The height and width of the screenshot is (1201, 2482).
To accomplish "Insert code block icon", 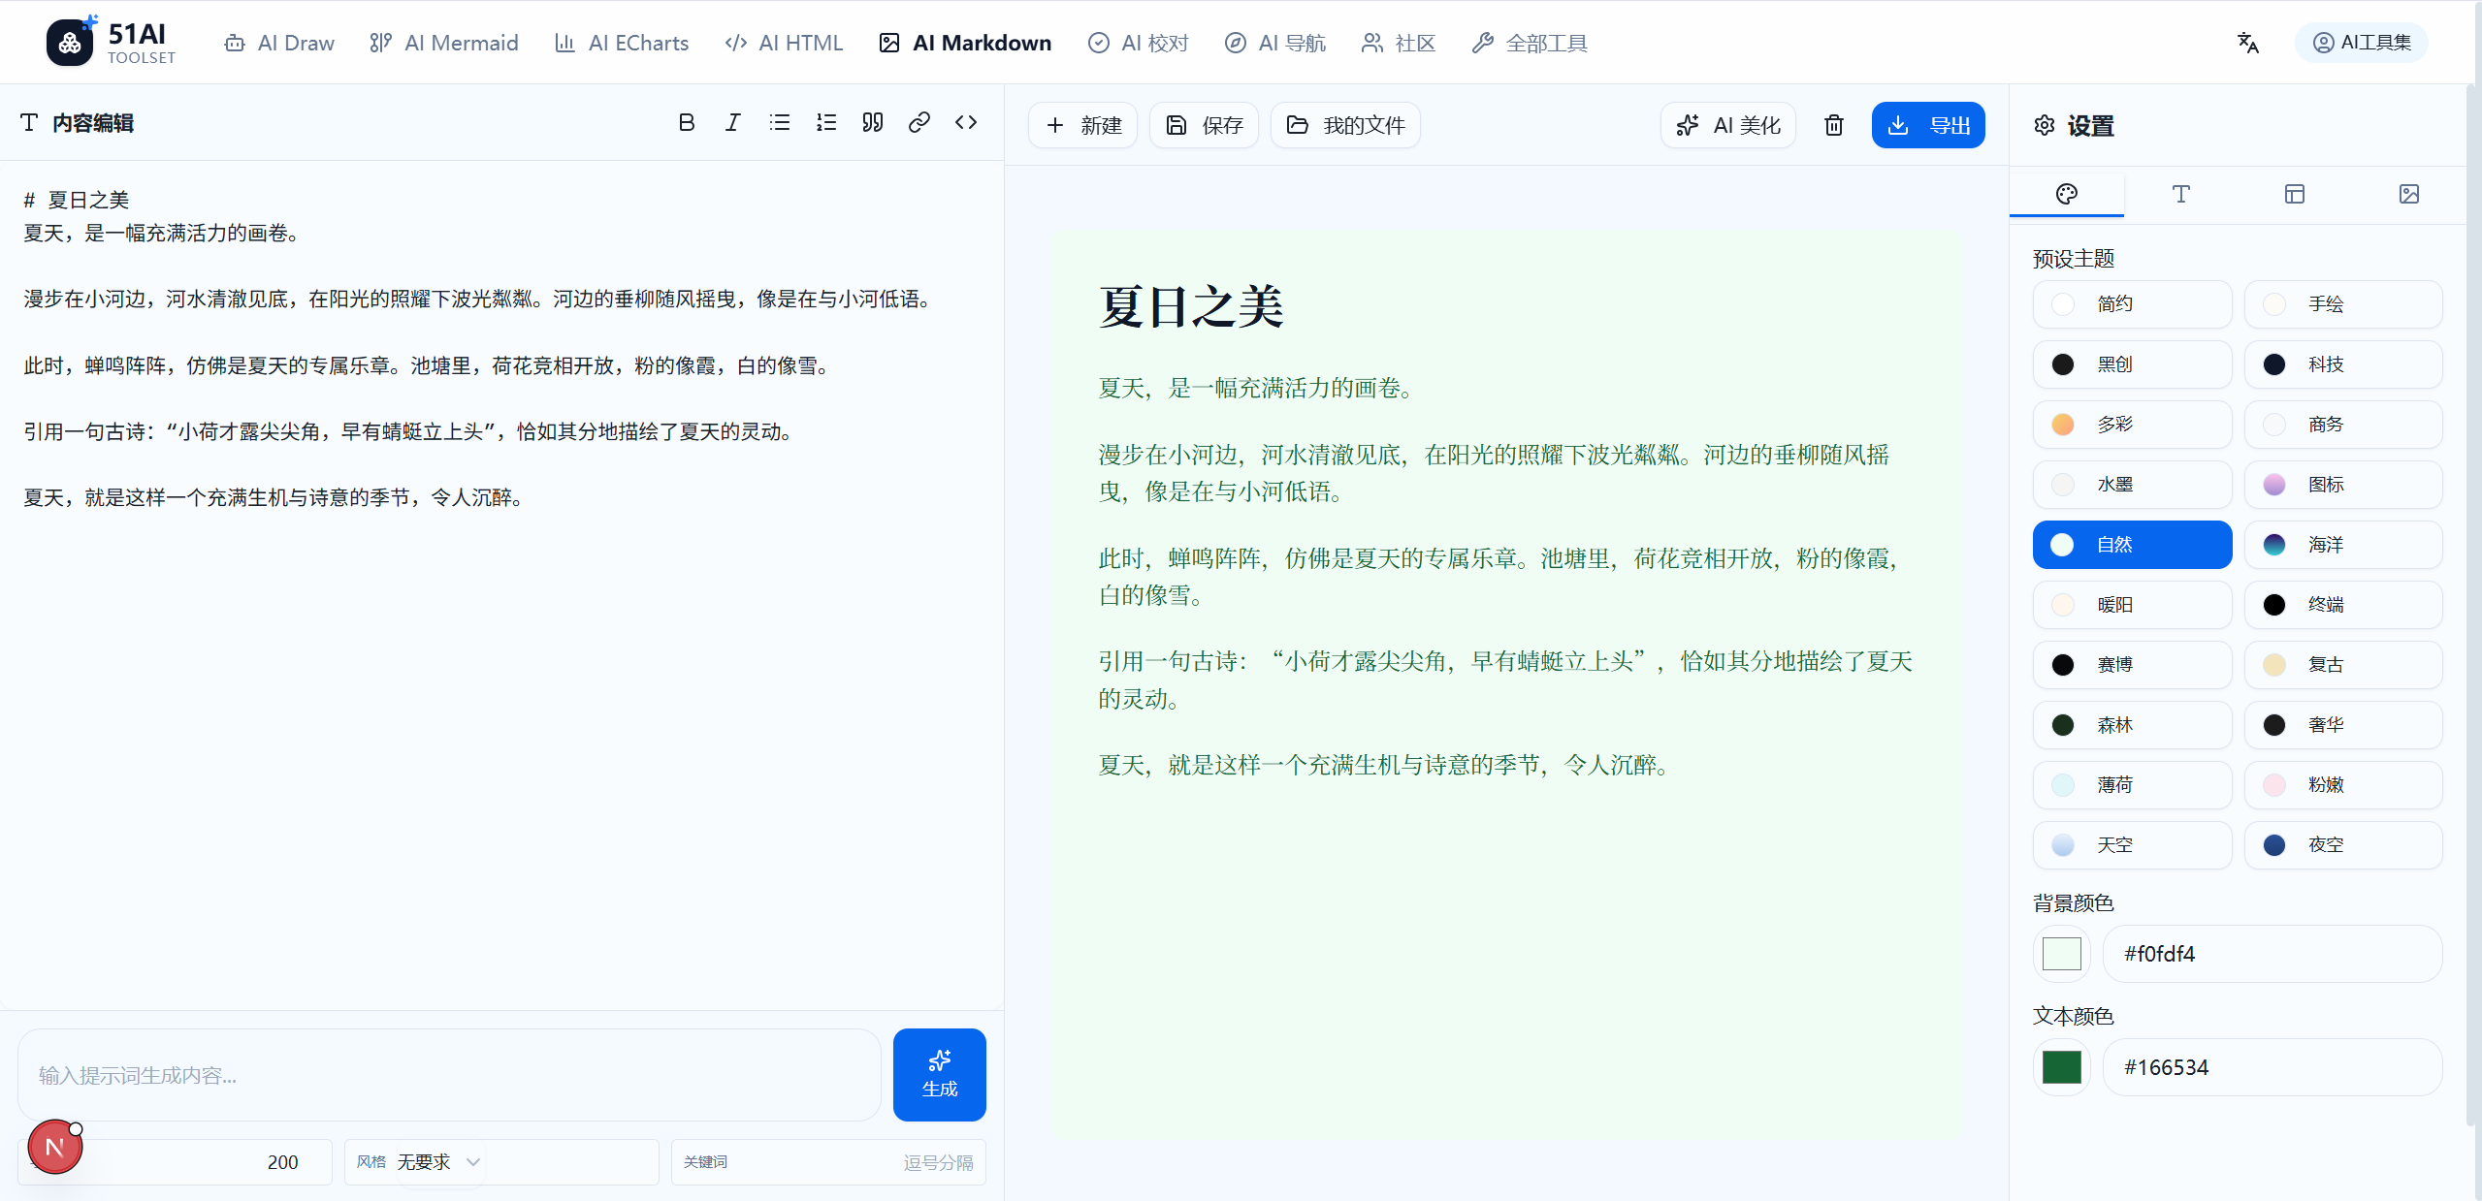I will (x=966, y=122).
